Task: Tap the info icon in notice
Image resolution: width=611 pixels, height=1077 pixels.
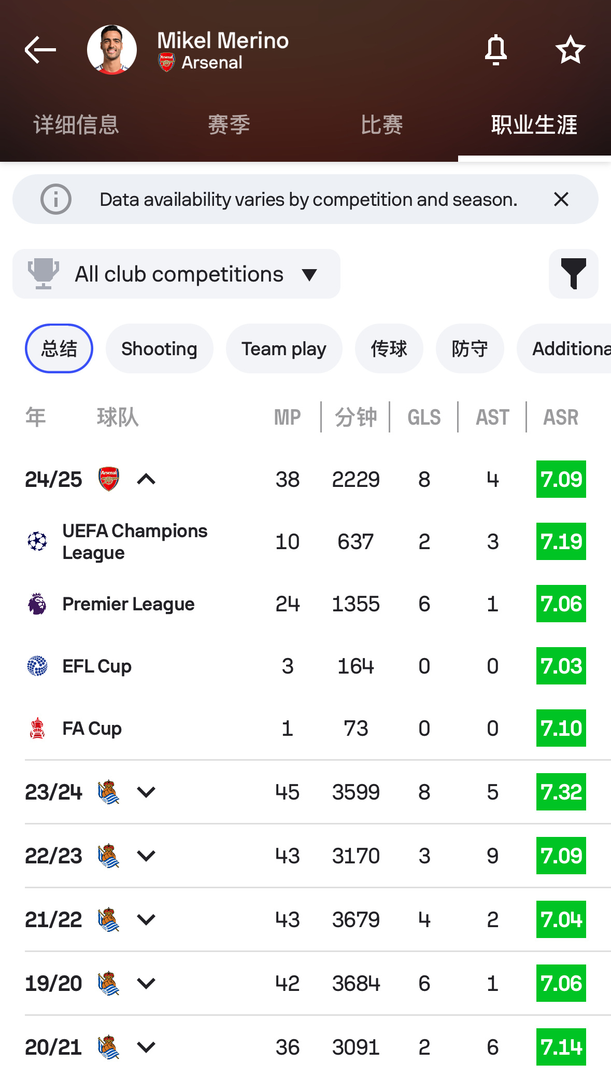Action: (56, 199)
